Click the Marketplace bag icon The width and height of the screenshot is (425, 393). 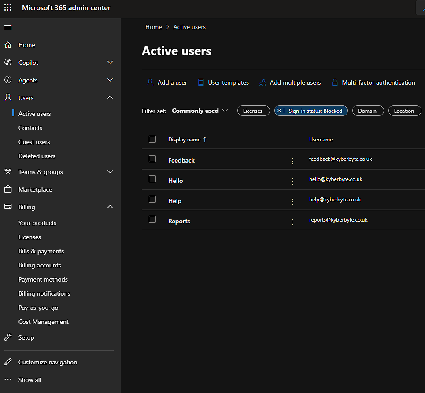tap(8, 189)
